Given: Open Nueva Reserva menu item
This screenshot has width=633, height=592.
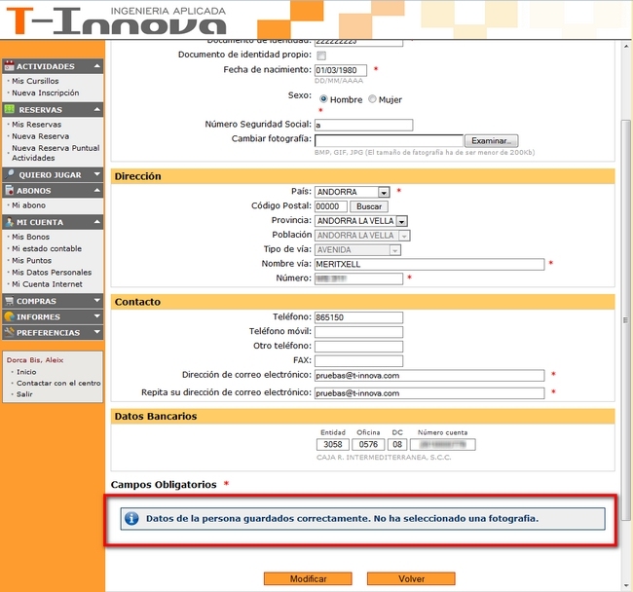Looking at the screenshot, I should (40, 136).
